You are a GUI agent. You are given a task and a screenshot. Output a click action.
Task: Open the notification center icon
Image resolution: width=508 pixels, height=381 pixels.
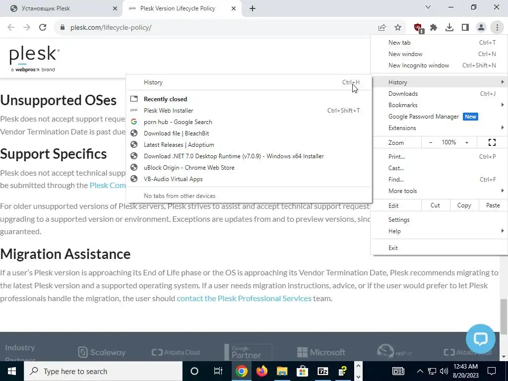[x=492, y=371]
